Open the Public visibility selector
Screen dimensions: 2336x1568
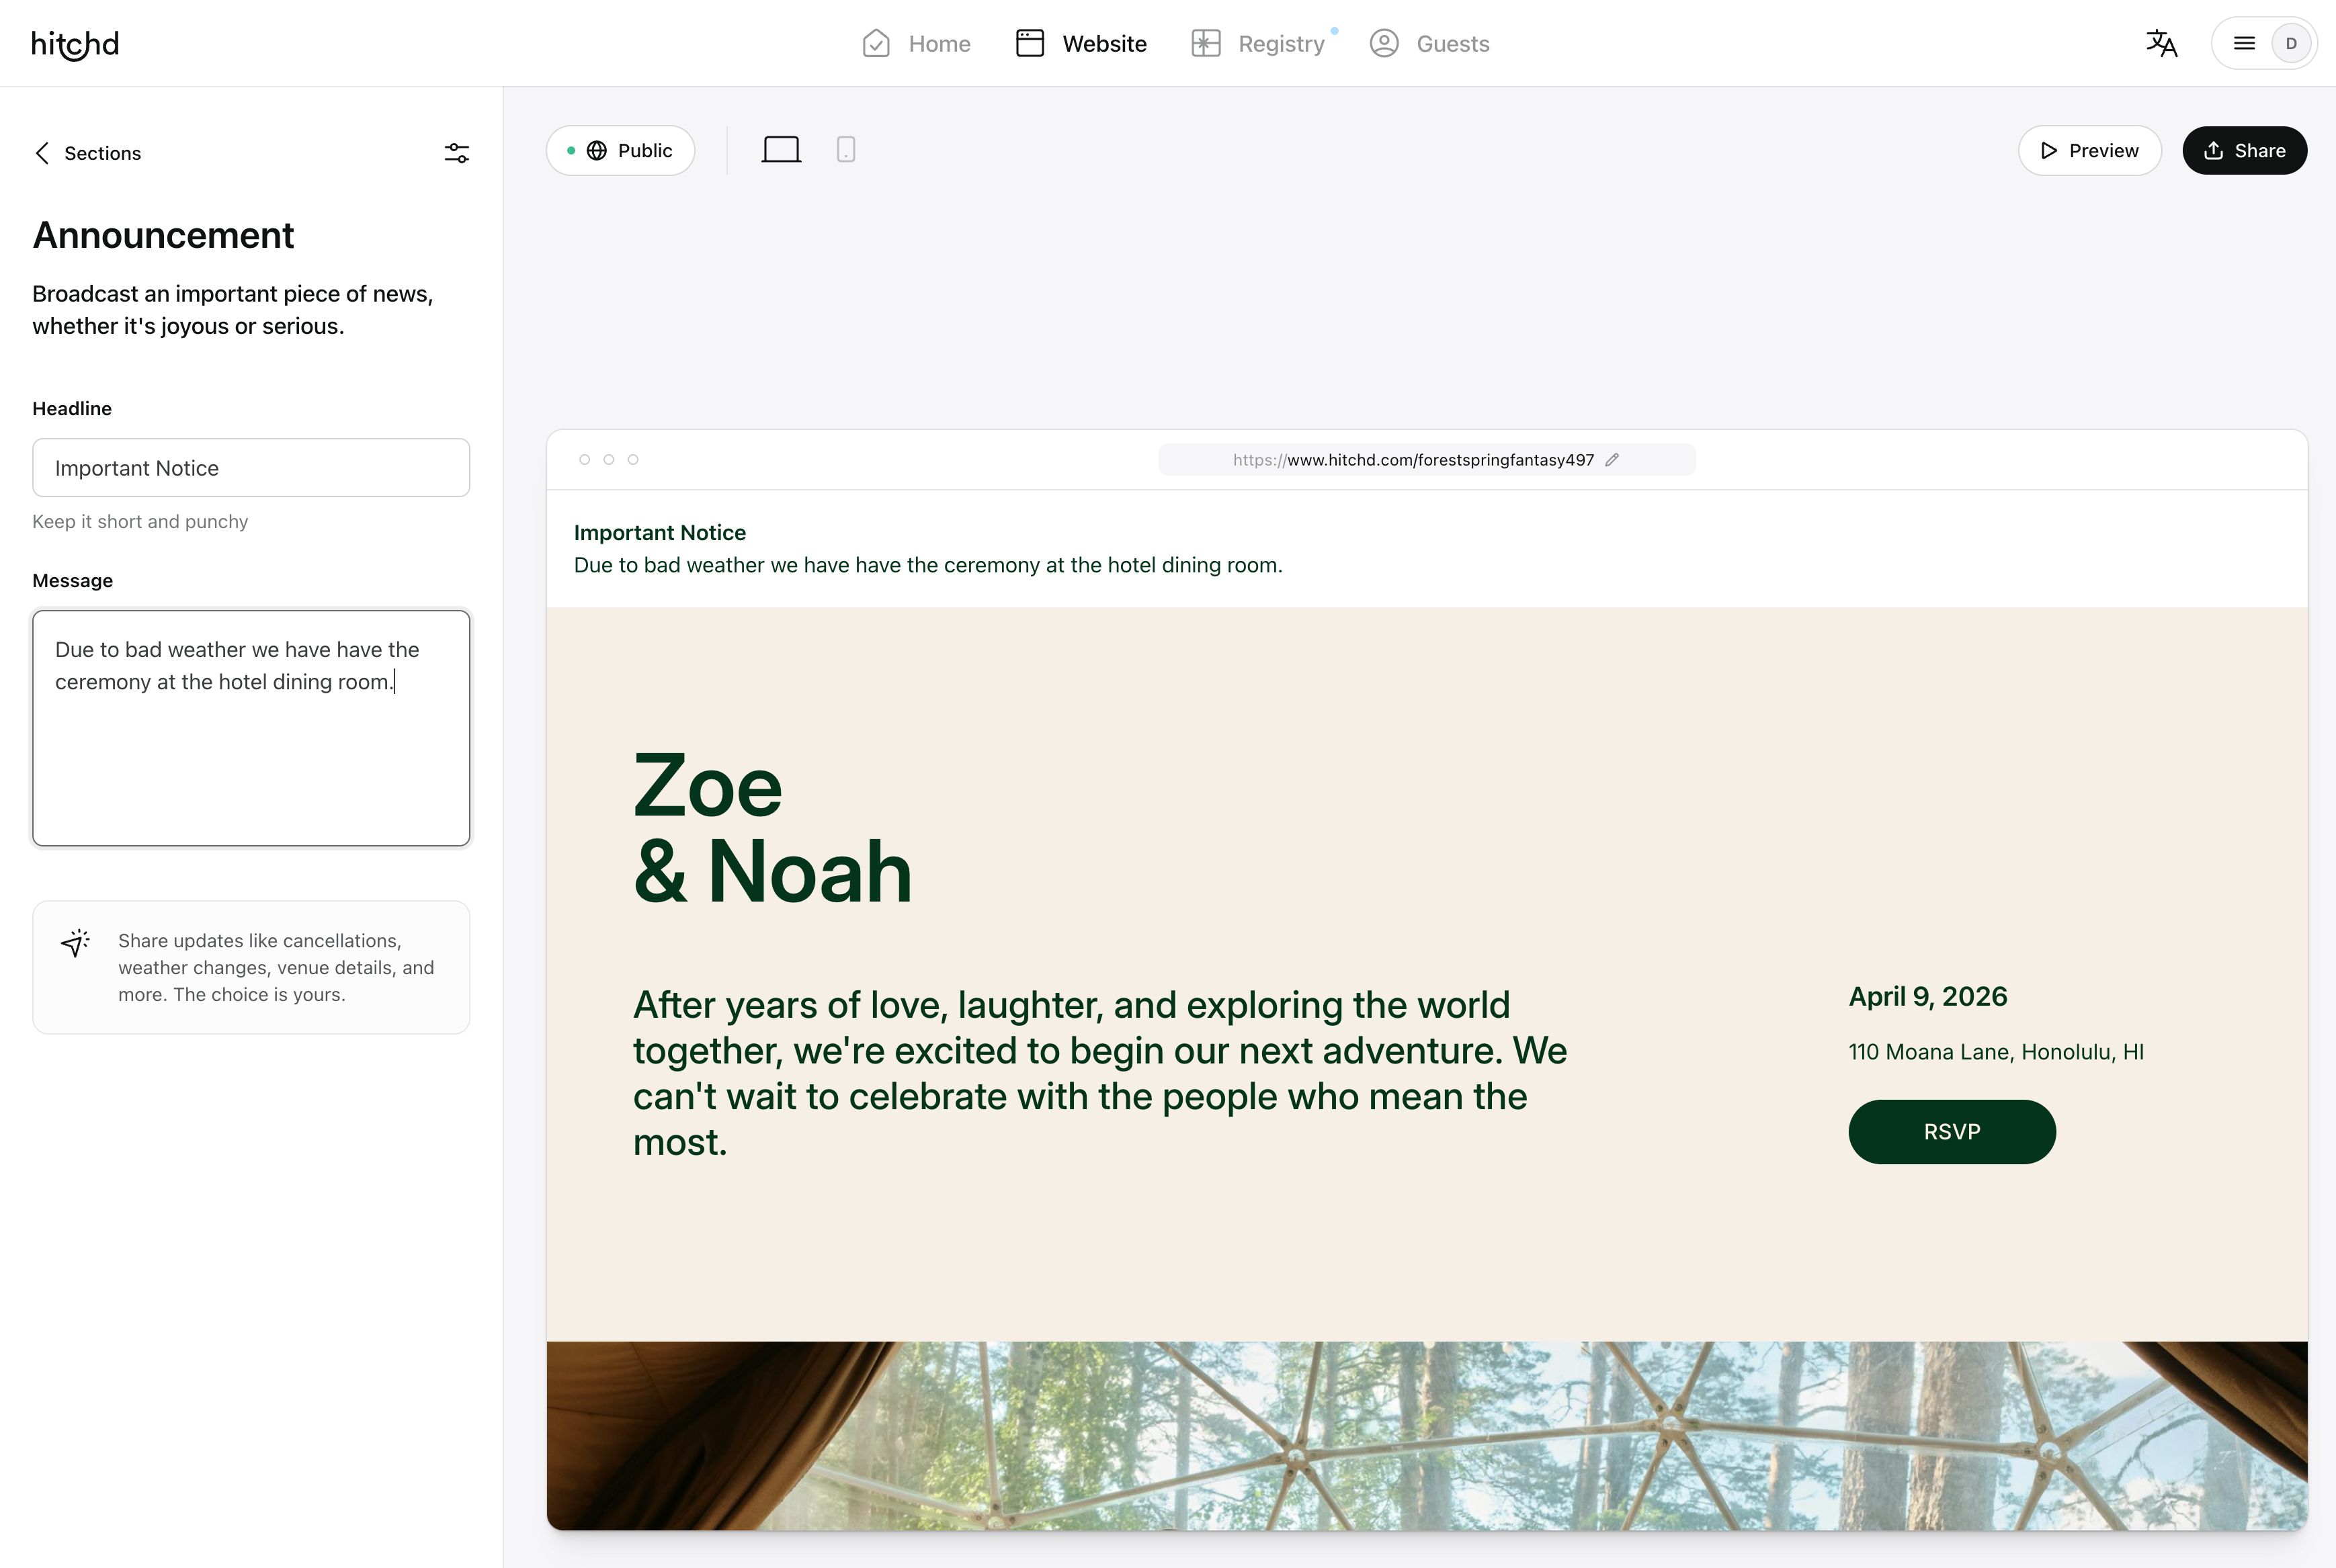point(620,151)
